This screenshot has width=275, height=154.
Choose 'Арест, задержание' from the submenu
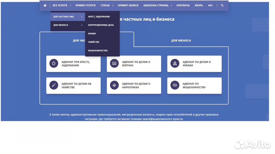(99, 17)
